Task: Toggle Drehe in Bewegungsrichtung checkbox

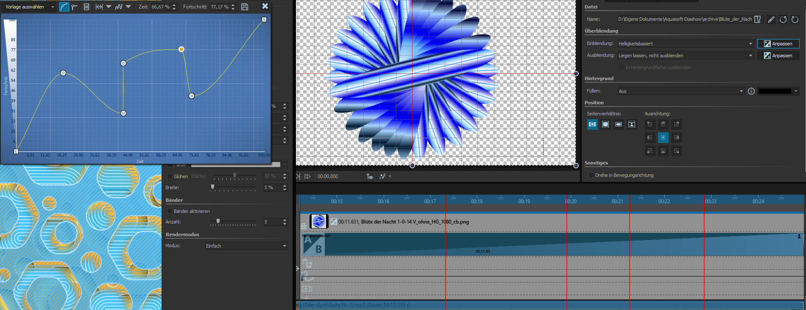Action: [x=591, y=175]
